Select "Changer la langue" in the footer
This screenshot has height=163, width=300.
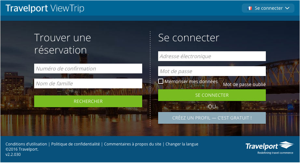(182, 144)
